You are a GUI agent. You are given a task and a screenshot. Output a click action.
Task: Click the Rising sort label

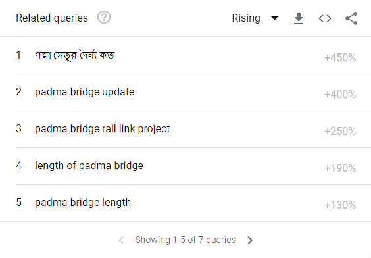click(246, 18)
